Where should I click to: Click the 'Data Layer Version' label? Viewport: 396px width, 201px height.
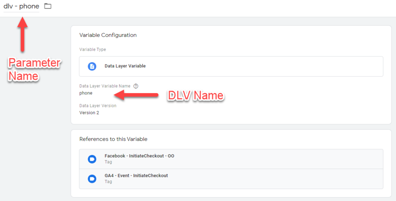point(98,106)
